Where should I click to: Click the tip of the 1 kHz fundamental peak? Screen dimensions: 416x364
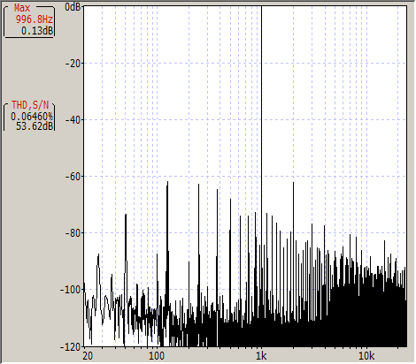(x=261, y=6)
